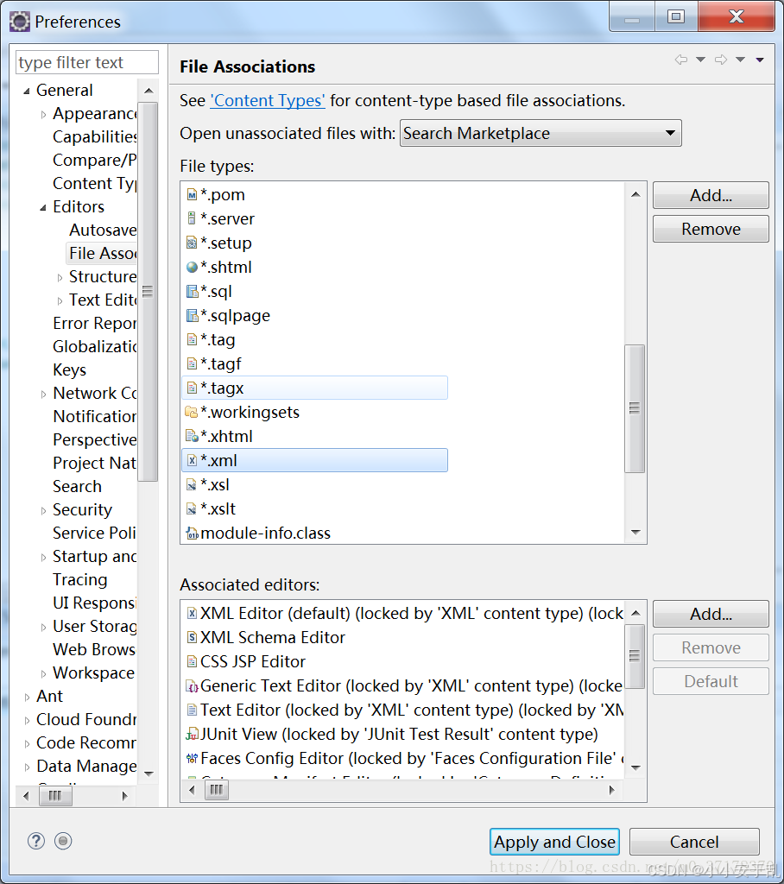The image size is (784, 884).
Task: Click the Apply and Close button
Action: click(x=555, y=842)
